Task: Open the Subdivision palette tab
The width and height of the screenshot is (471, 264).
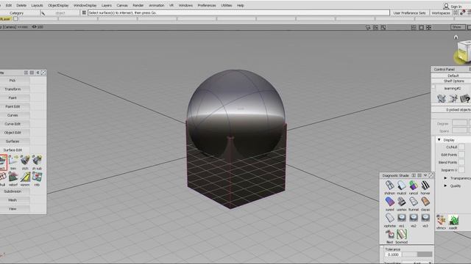Action: (13, 191)
